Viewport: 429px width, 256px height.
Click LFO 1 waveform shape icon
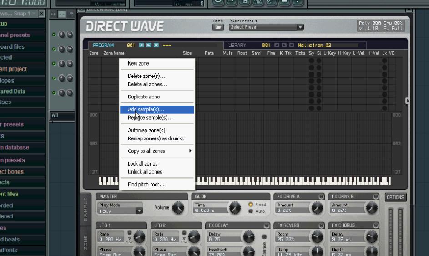pyautogui.click(x=129, y=240)
